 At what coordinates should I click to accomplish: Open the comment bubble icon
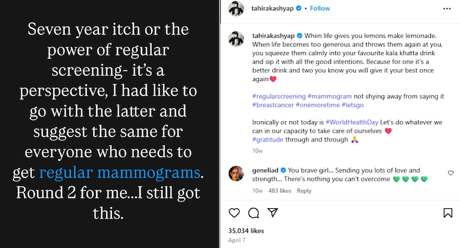[254, 213]
